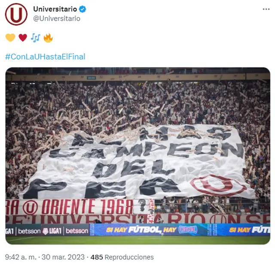Open the three-dot more options menu
This screenshot has width=275, height=264.
266,9
